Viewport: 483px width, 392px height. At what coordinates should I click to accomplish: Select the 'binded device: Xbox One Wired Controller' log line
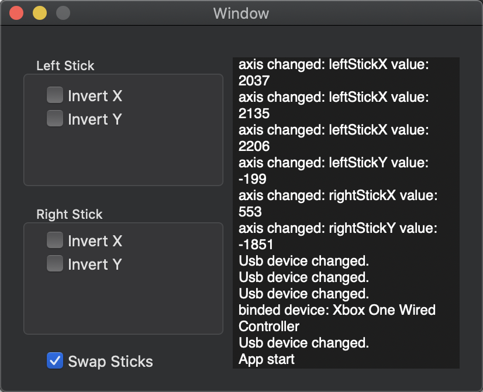pyautogui.click(x=336, y=310)
